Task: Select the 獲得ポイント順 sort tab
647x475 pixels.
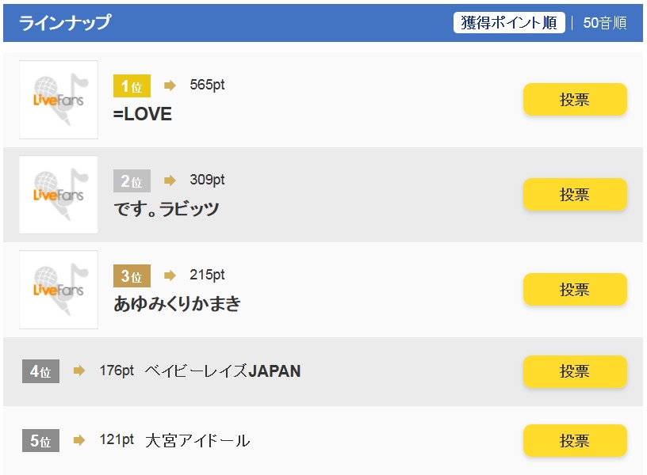Action: point(509,23)
